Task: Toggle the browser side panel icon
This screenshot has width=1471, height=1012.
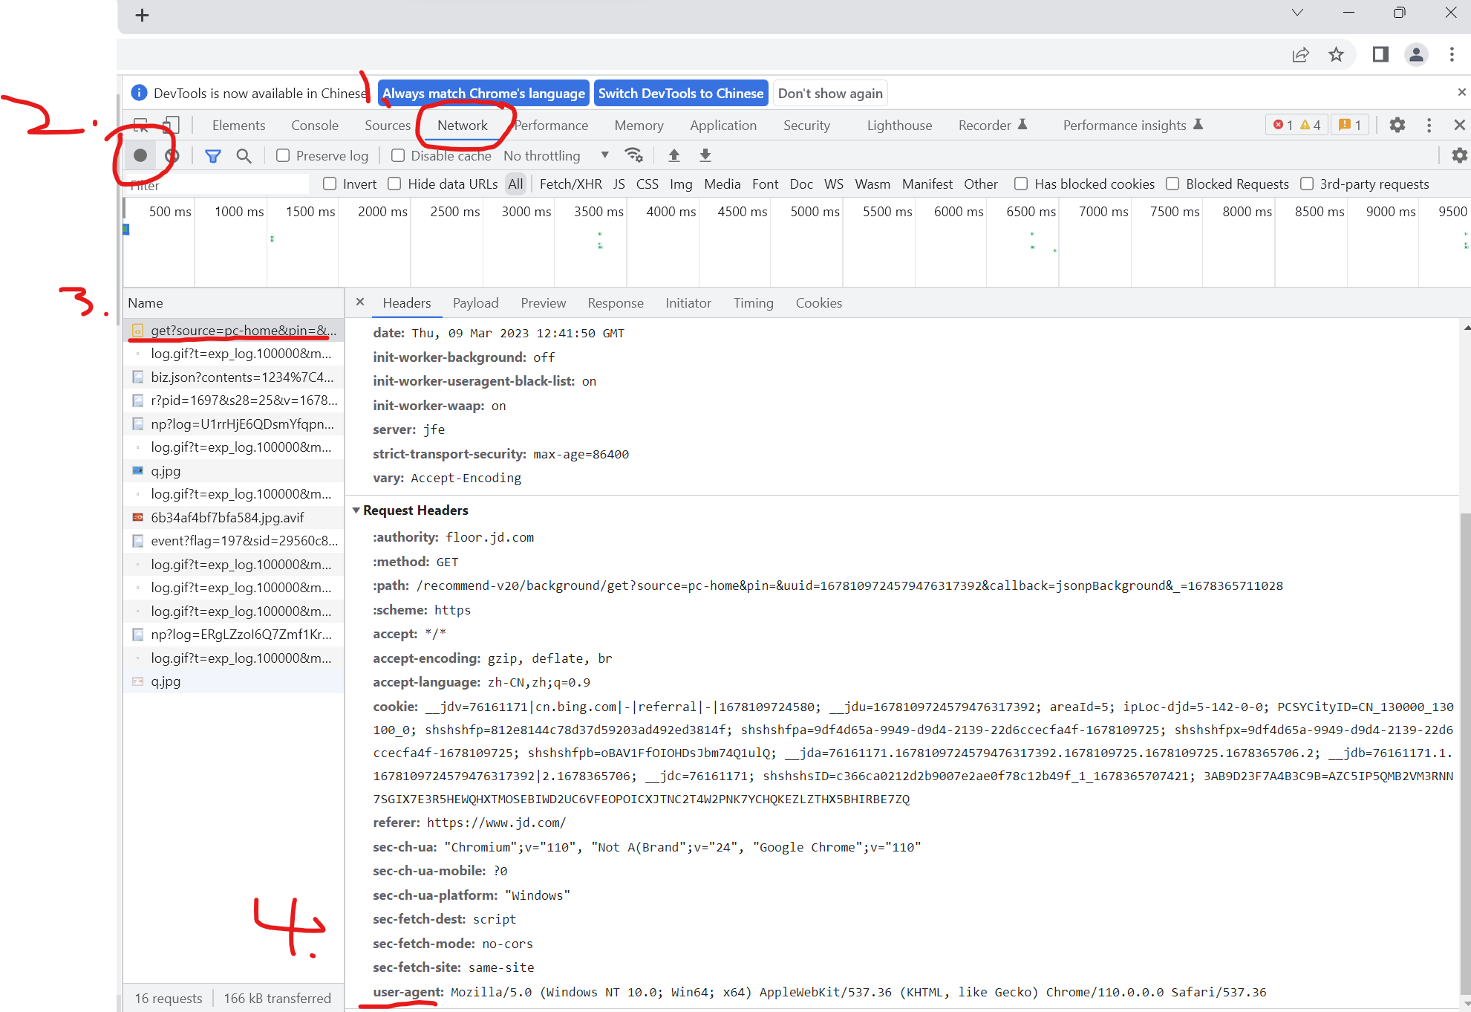Action: coord(1380,54)
